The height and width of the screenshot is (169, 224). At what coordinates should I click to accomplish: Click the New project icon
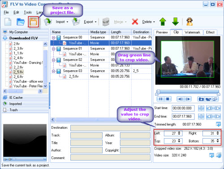coord(8,22)
